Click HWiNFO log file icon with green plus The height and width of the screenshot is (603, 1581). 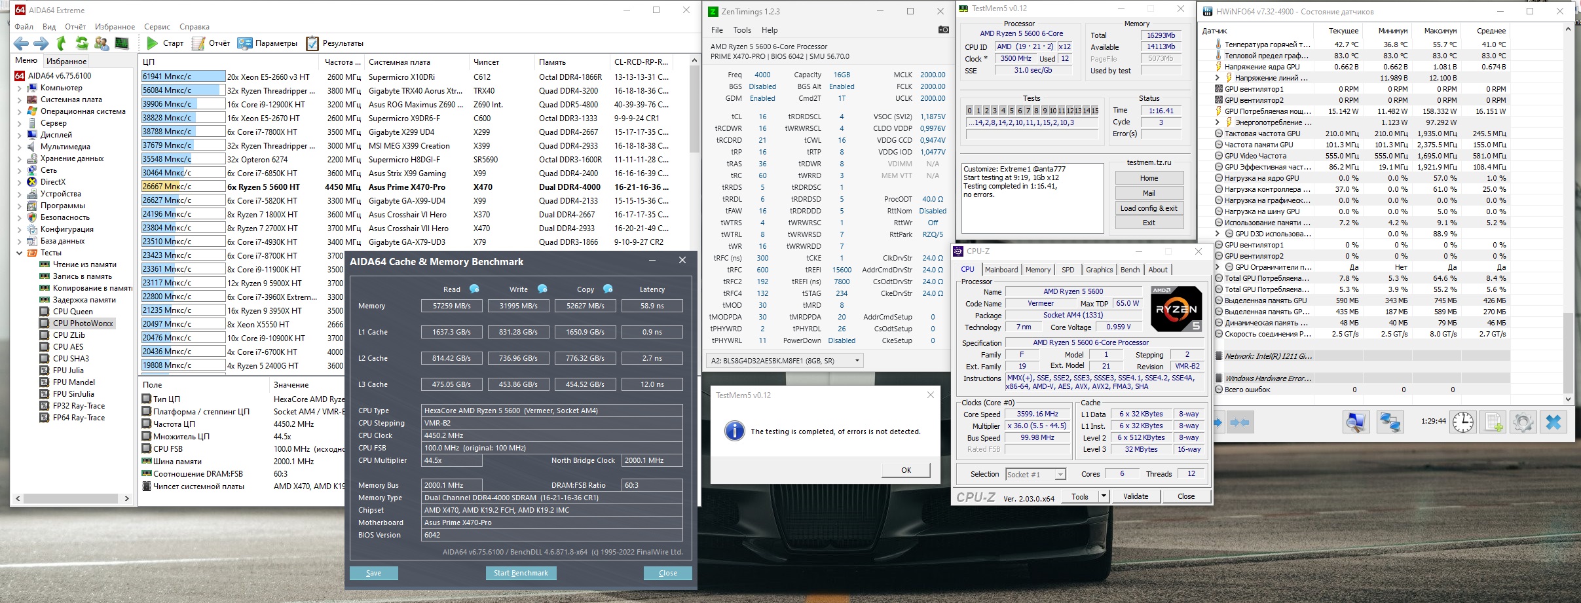(1493, 422)
